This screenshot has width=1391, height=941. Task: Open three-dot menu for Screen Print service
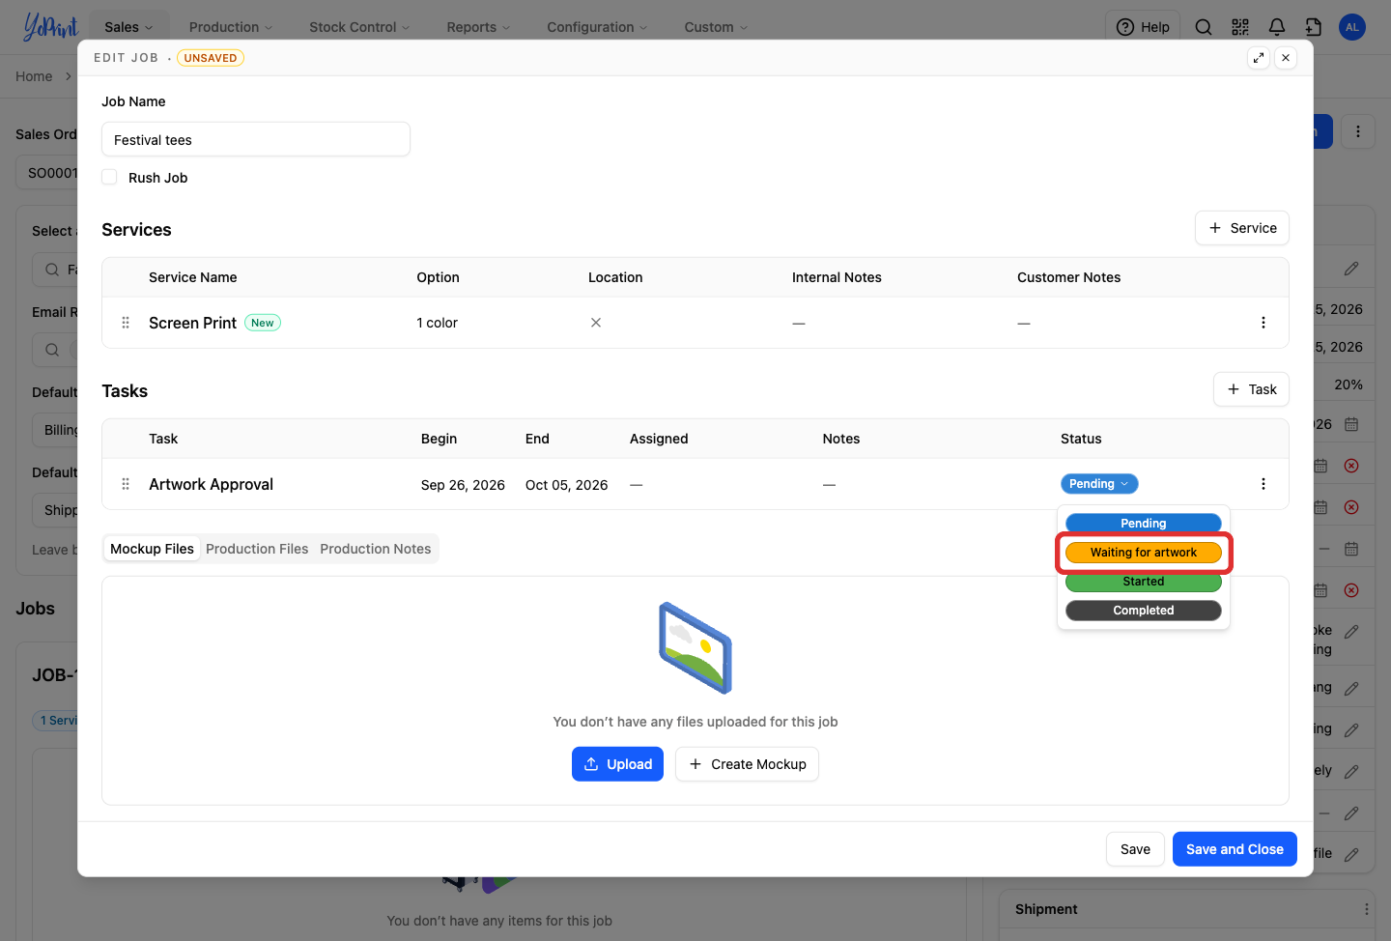(1263, 323)
